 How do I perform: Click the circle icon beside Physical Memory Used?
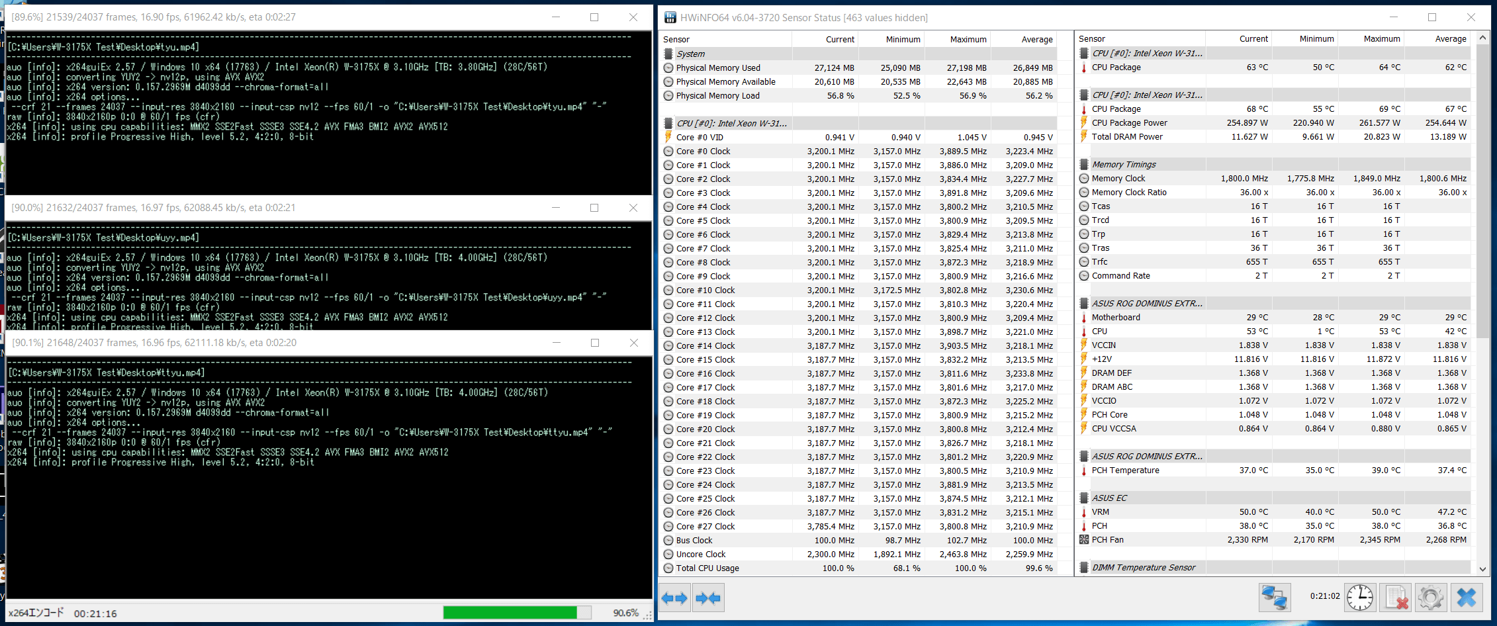tap(668, 67)
